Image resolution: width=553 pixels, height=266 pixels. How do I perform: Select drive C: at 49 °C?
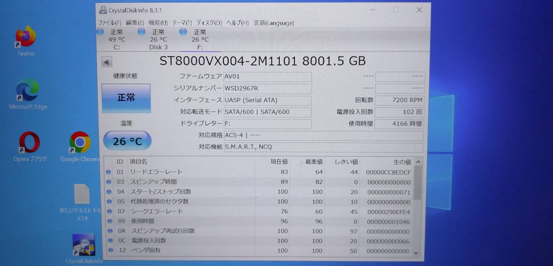116,39
